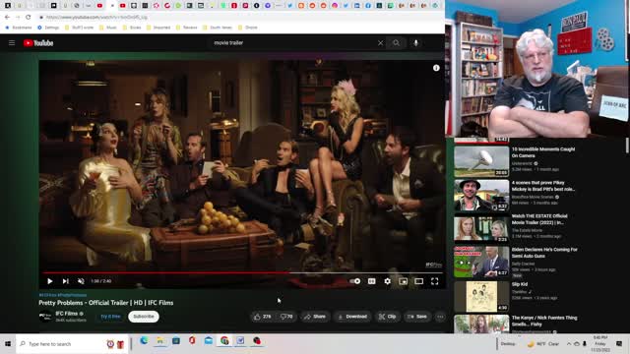The image size is (630, 354).
Task: Open more actions three-dot menu
Action: 440,317
